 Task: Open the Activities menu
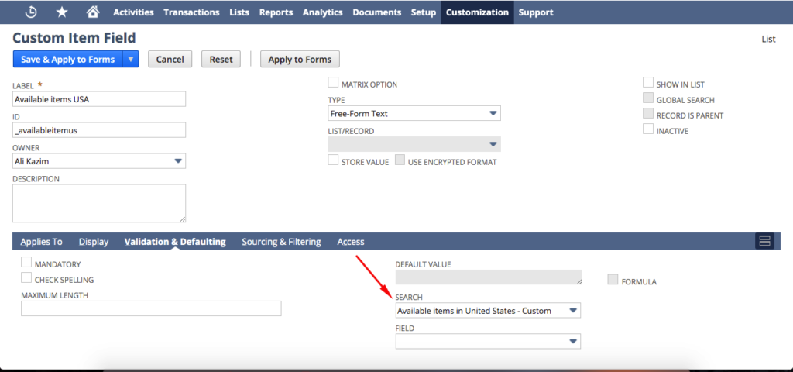133,12
